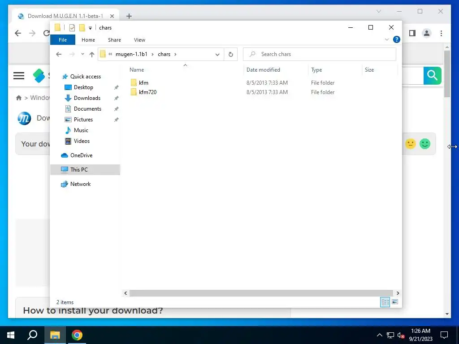Click mugen-1.1b1 in the address bar
Image resolution: width=459 pixels, height=344 pixels.
pos(131,54)
